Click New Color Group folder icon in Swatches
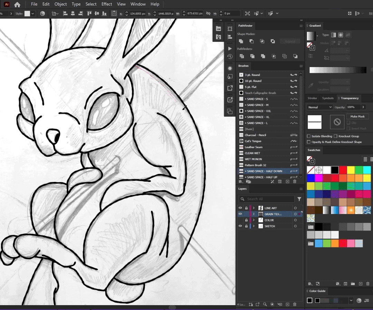373x310 pixels. pyautogui.click(x=353, y=284)
